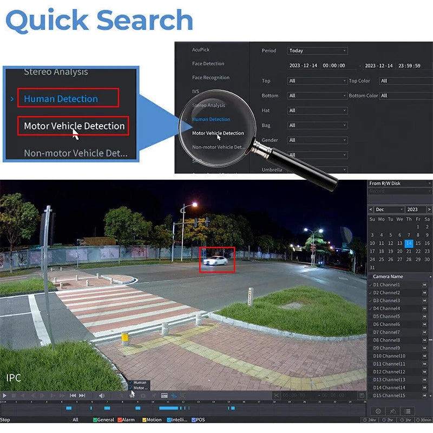Click the longest blue segment on timeline
The height and width of the screenshot is (433, 433).
168,408
